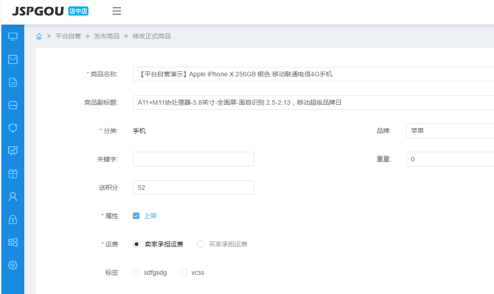Open the chart statistics sidebar icon
Image resolution: width=494 pixels, height=294 pixels.
point(13,151)
